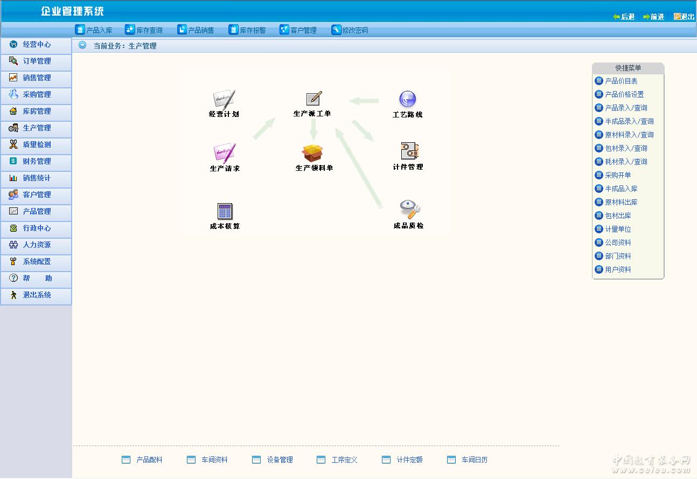Open 产品价目表 in the quick menu
The image size is (697, 479).
click(x=621, y=81)
